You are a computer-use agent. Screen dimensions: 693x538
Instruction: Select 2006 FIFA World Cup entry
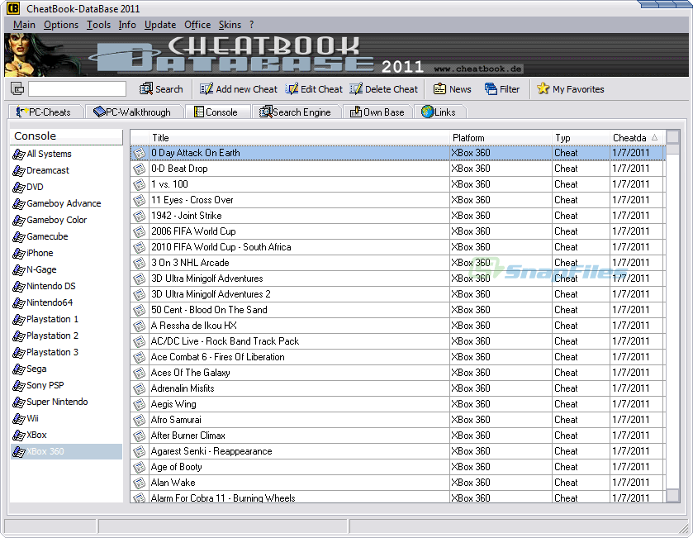pyautogui.click(x=396, y=231)
